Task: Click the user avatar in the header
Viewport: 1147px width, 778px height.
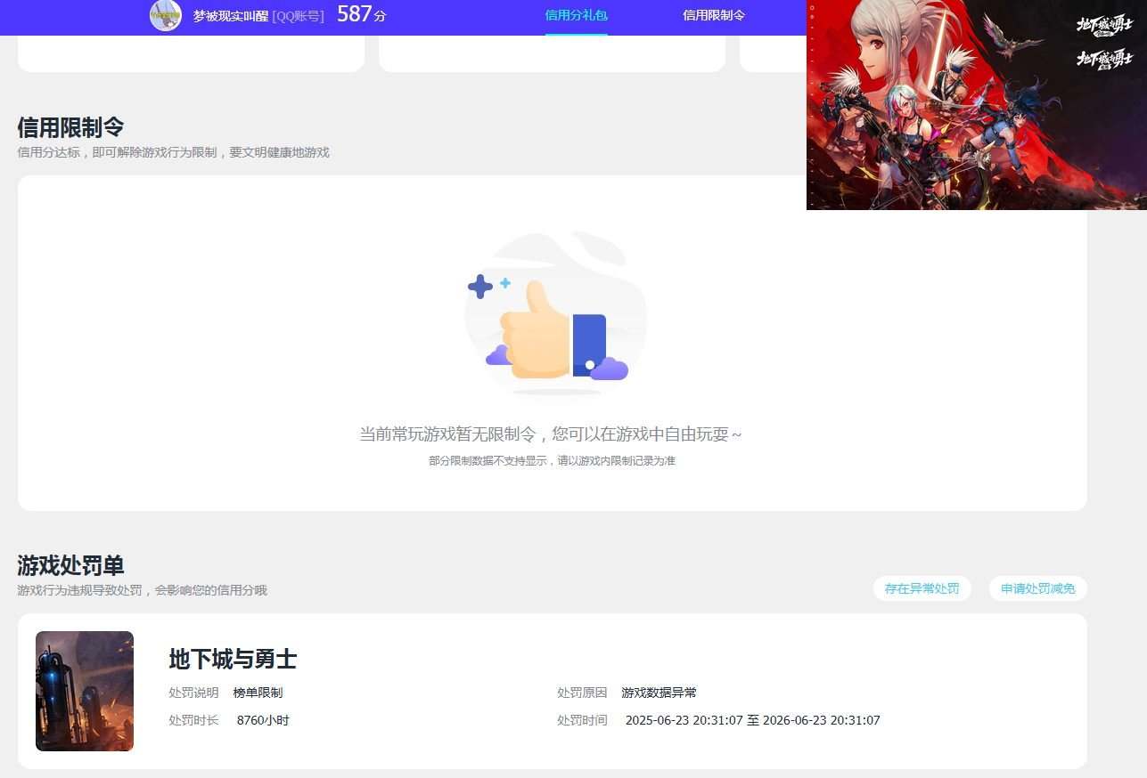Action: pos(166,15)
